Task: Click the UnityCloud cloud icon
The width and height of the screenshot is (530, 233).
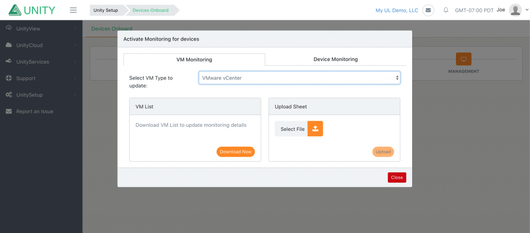Action: (x=9, y=45)
